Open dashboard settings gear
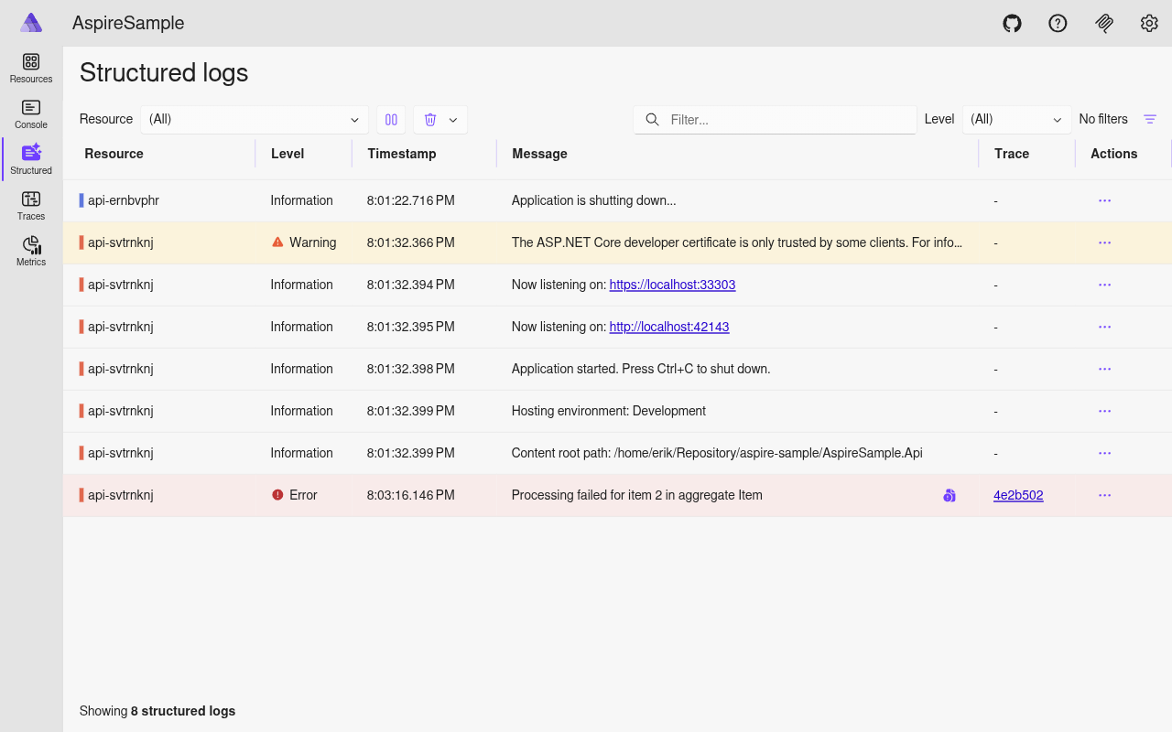Image resolution: width=1172 pixels, height=732 pixels. [1149, 23]
